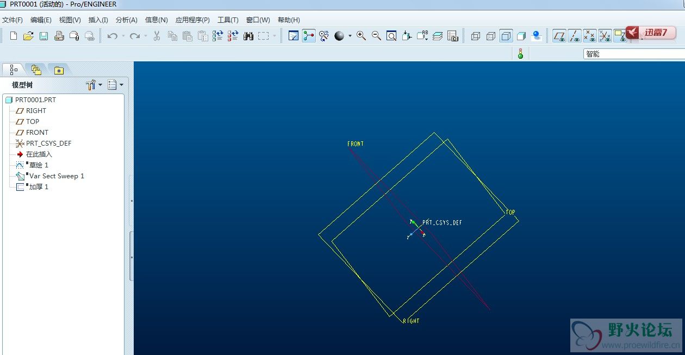The height and width of the screenshot is (355, 685).
Task: Open the 编辑(E) menu
Action: pos(41,20)
